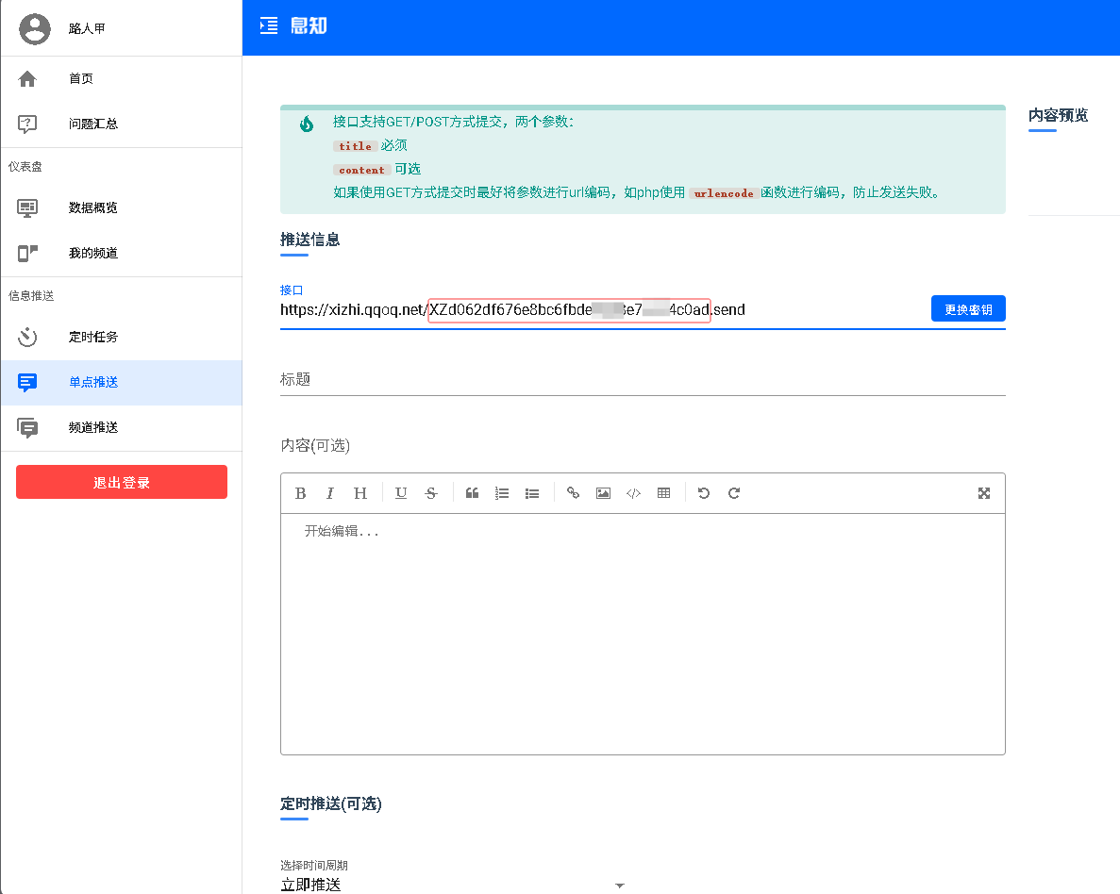1120x894 pixels.
Task: Undo the last editor action
Action: click(703, 493)
